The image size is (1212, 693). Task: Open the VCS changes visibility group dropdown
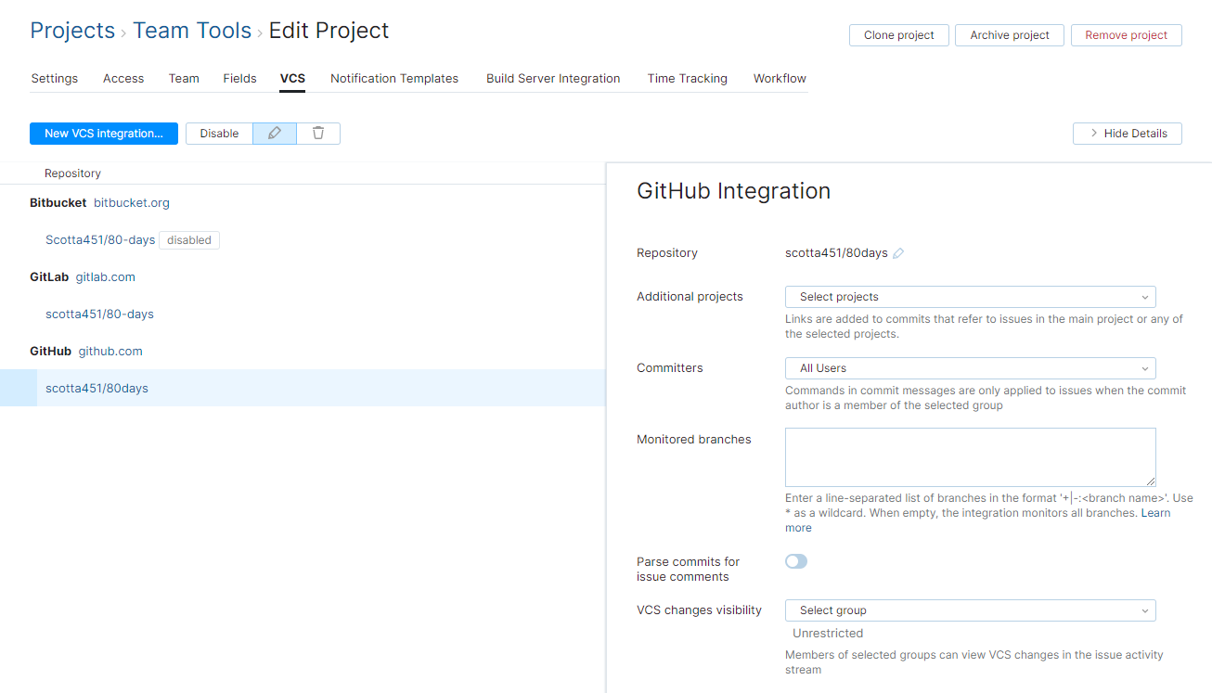[969, 610]
